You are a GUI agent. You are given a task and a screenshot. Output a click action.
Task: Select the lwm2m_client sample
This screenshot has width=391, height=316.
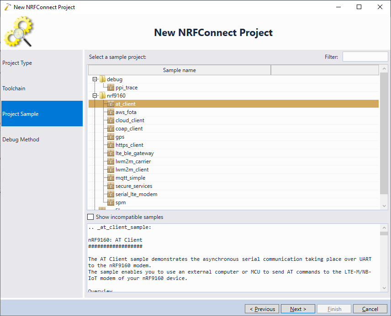[132, 170]
